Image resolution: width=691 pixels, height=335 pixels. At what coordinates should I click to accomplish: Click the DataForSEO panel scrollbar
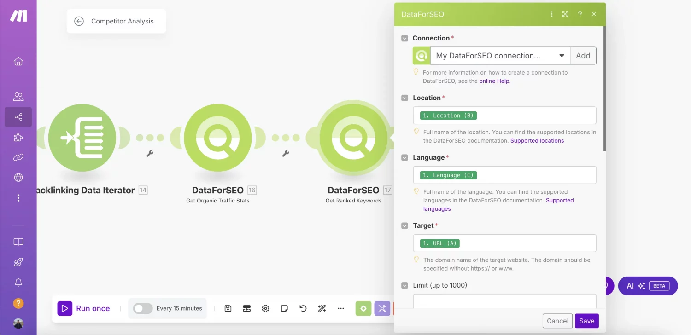(x=604, y=88)
